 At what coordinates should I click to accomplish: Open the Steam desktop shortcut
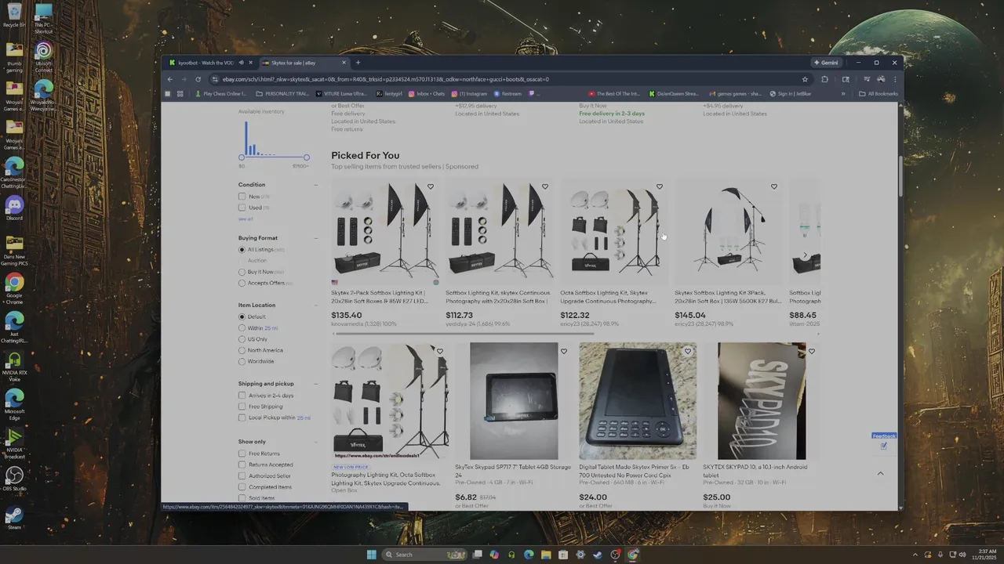(x=14, y=518)
